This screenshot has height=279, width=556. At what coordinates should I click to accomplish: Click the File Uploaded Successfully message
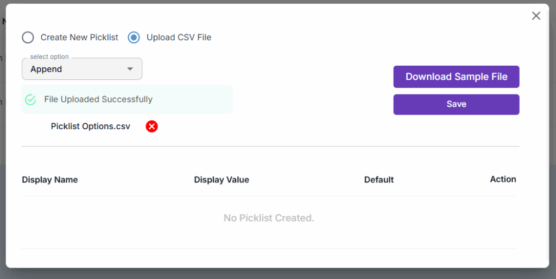pos(98,99)
